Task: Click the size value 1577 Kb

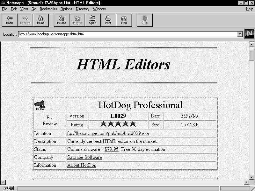Action: tap(190, 125)
